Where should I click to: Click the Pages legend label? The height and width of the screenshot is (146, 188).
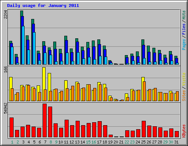point(184,45)
